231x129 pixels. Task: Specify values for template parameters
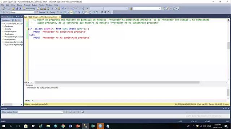109,12
